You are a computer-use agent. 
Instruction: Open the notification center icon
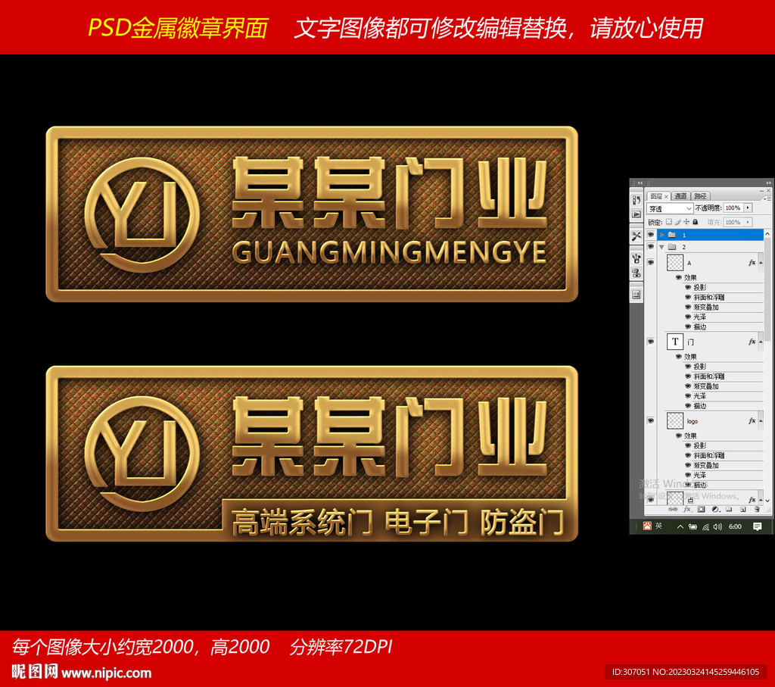click(x=757, y=526)
